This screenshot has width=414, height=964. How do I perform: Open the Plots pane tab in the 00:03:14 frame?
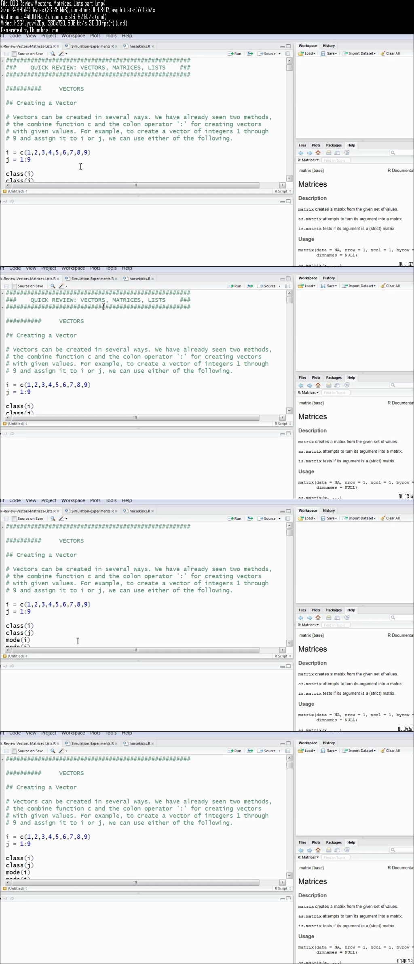pyautogui.click(x=316, y=378)
